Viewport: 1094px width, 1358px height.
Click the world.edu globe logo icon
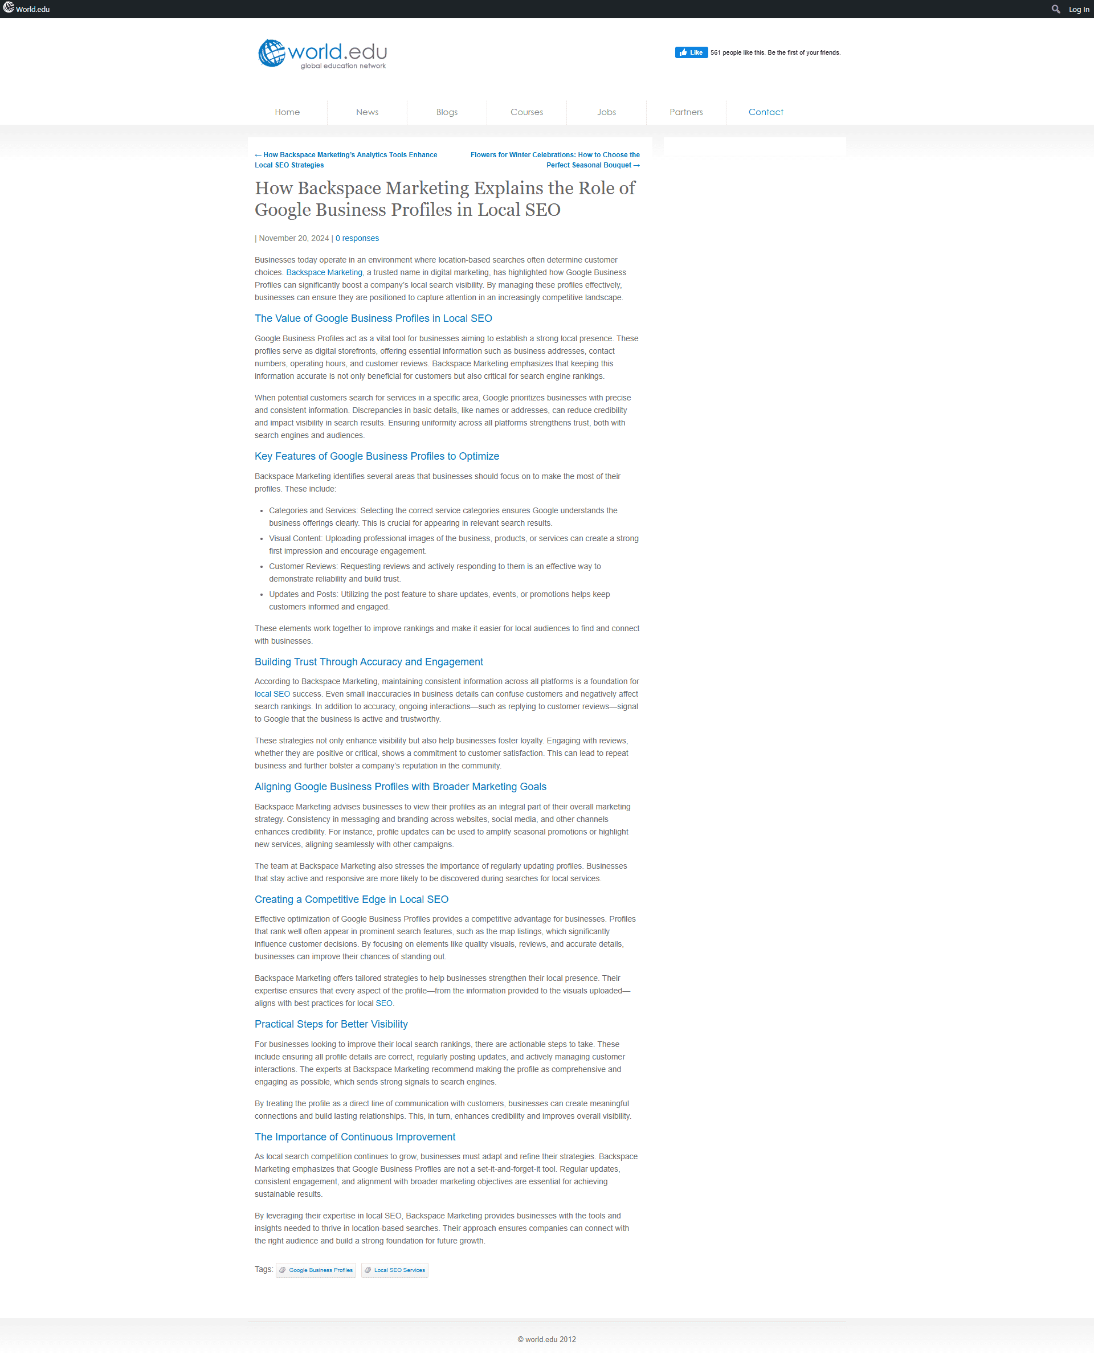(x=270, y=54)
